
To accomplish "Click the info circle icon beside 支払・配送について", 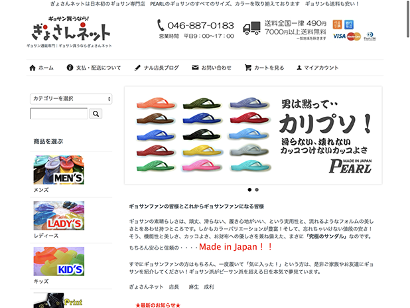I will tap(70, 68).
